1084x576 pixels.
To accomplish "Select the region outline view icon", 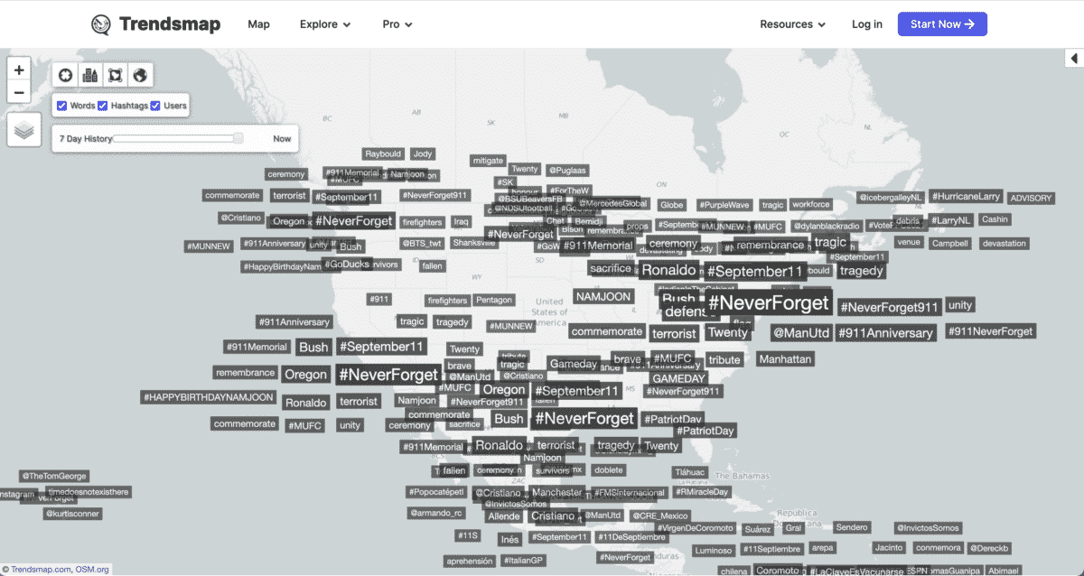I will pos(115,75).
